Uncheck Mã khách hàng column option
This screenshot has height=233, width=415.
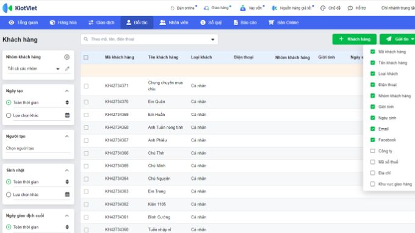(x=373, y=52)
